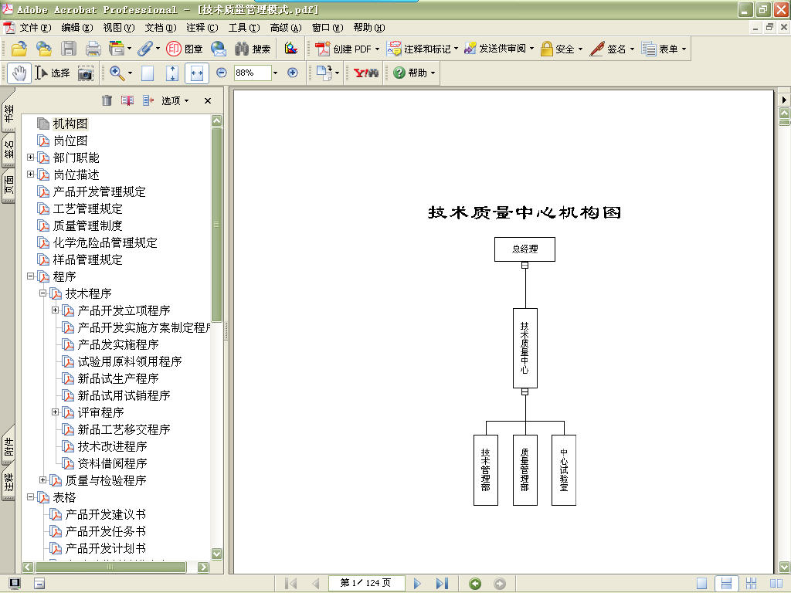Expand the 产品开发立项程序 bookmark
The height and width of the screenshot is (593, 791).
coord(56,310)
